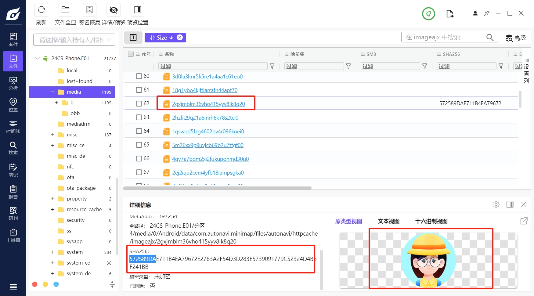Open file 3d0la3lmr5k5re1a4aa1c61eo0
This screenshot has height=296, width=534.
pos(207,76)
